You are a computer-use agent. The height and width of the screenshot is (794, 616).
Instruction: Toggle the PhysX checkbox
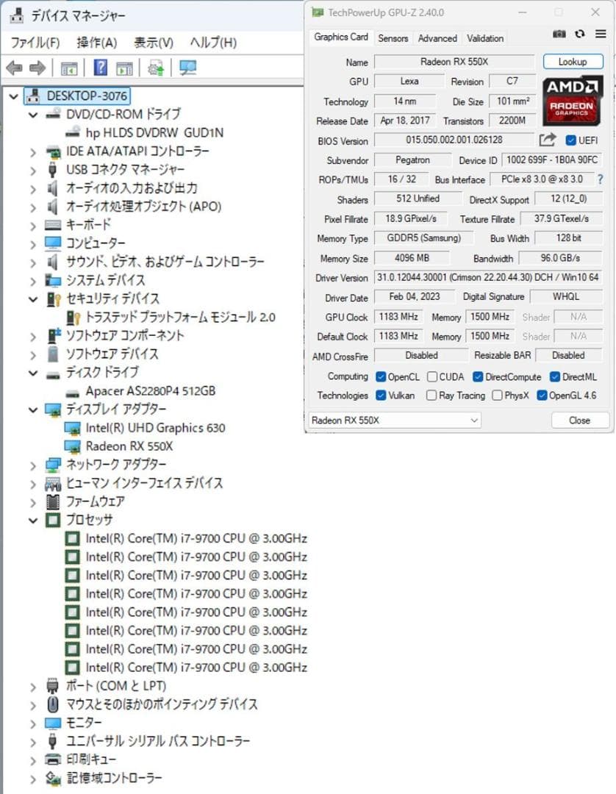coord(497,396)
